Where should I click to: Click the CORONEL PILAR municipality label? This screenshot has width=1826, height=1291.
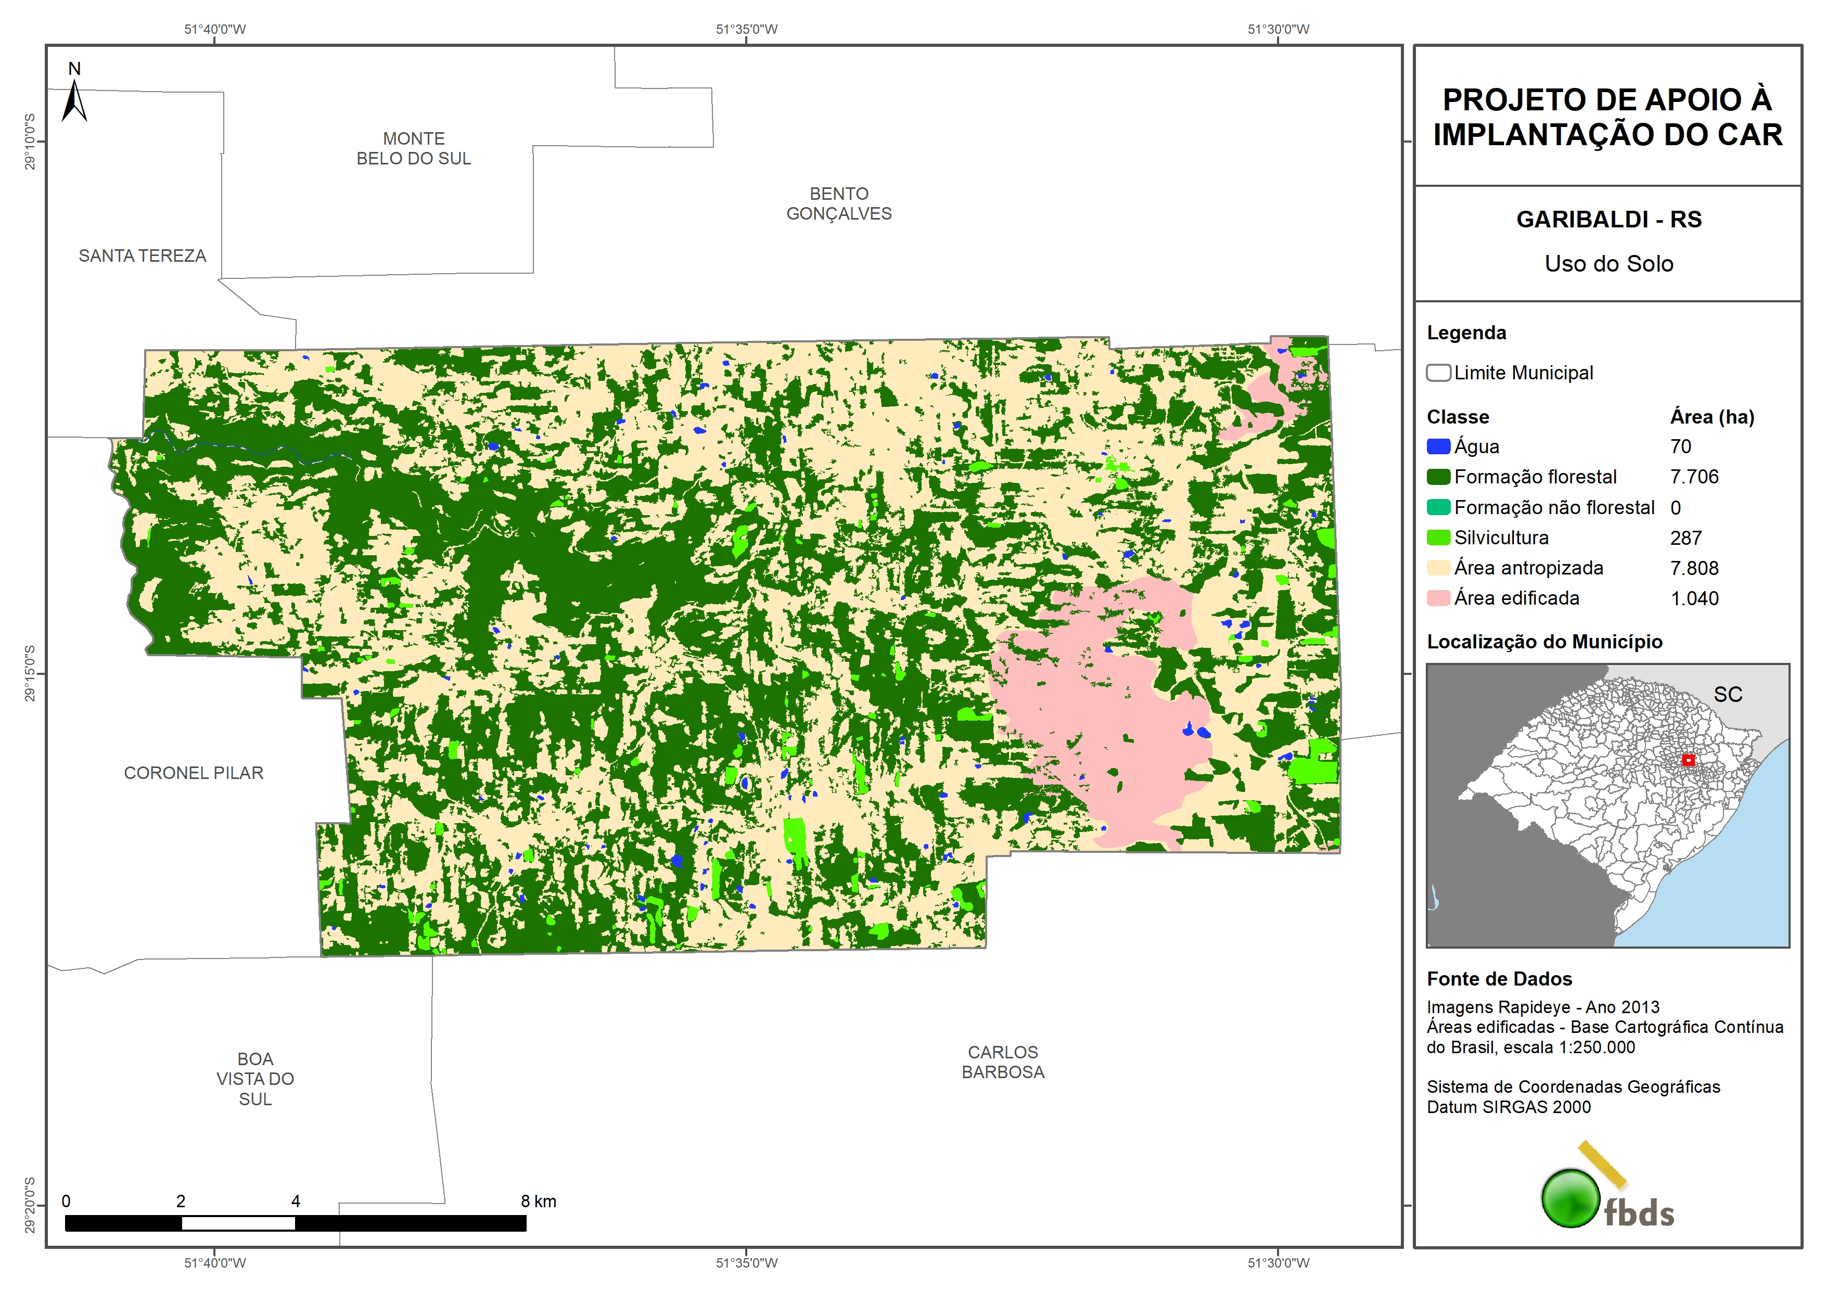(x=193, y=772)
